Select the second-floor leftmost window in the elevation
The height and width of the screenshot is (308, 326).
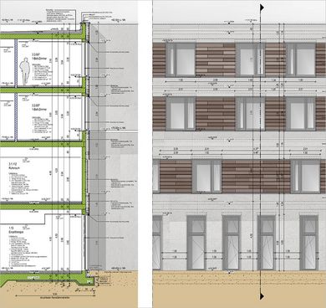click(x=181, y=114)
